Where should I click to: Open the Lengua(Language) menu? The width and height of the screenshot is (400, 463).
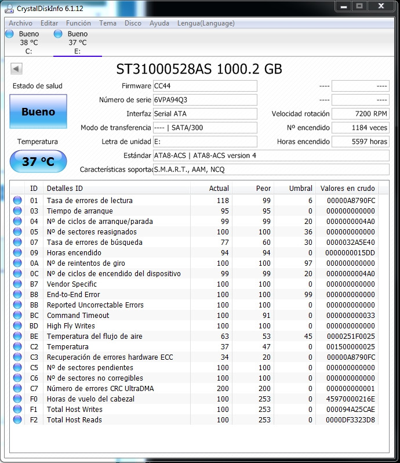[x=206, y=23]
